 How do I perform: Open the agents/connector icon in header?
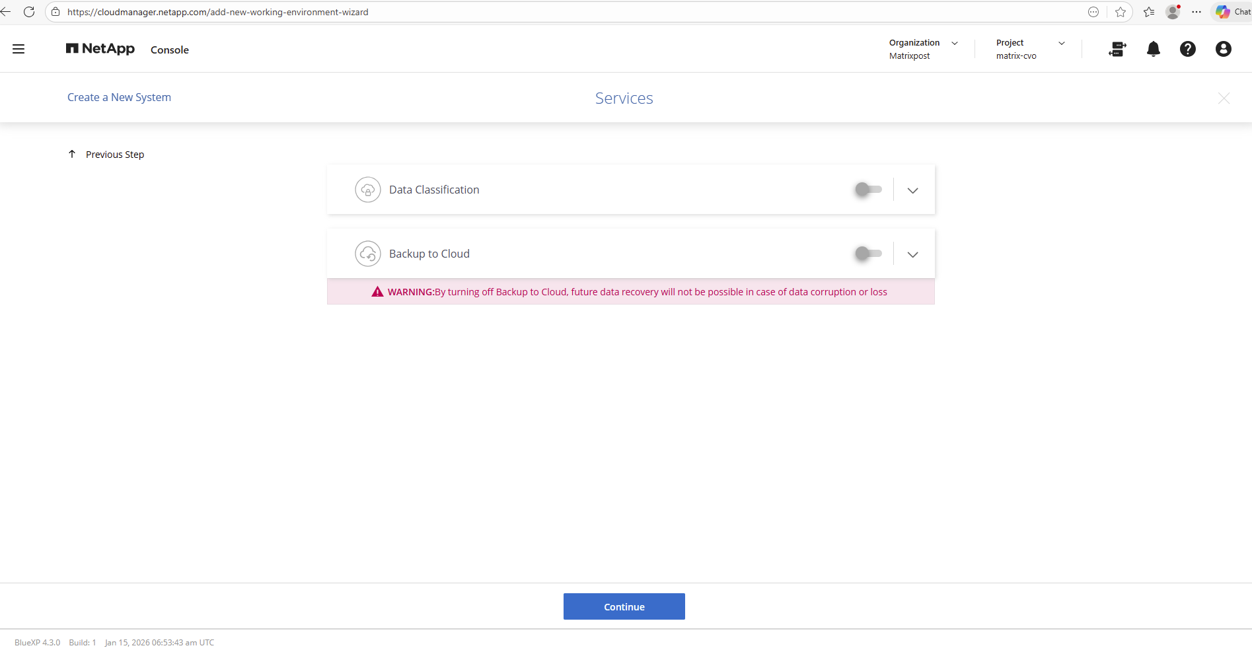click(x=1117, y=49)
